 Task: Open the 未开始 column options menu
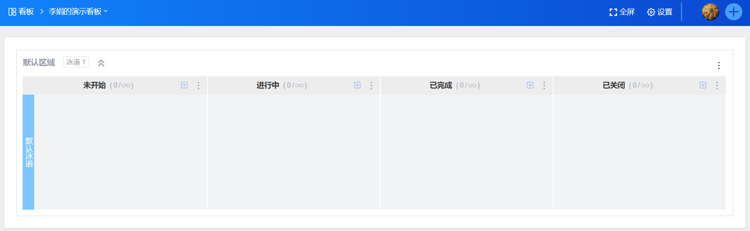click(x=198, y=86)
